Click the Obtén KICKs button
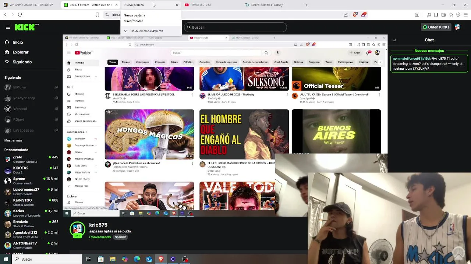The width and height of the screenshot is (471, 264). [x=436, y=27]
